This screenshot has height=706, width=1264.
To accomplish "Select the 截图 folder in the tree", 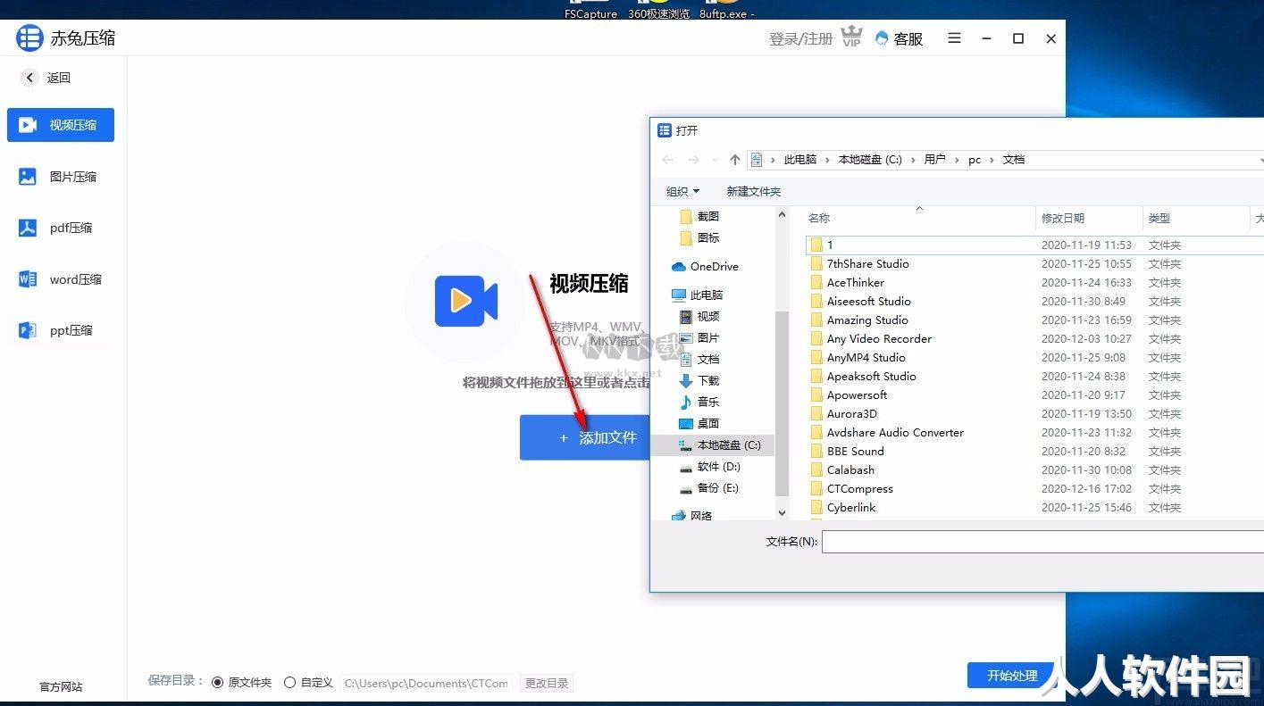I will tap(699, 216).
